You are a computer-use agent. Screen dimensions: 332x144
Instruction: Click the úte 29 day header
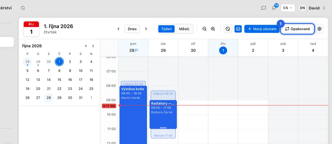click(163, 47)
